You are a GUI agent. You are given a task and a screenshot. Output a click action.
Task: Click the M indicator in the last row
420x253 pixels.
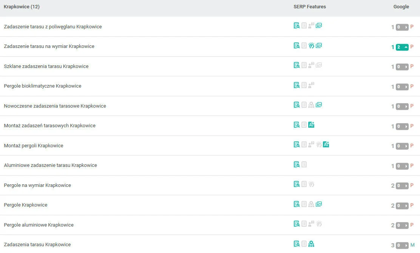pos(412,245)
